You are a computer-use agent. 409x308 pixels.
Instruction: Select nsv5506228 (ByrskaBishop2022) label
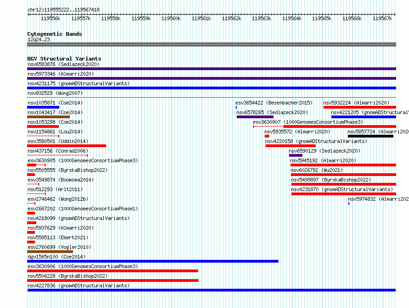point(68,276)
